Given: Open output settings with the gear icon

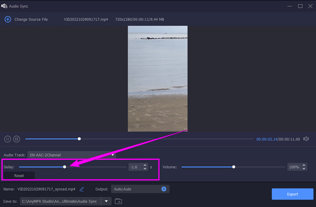Looking at the screenshot, I should [164, 189].
